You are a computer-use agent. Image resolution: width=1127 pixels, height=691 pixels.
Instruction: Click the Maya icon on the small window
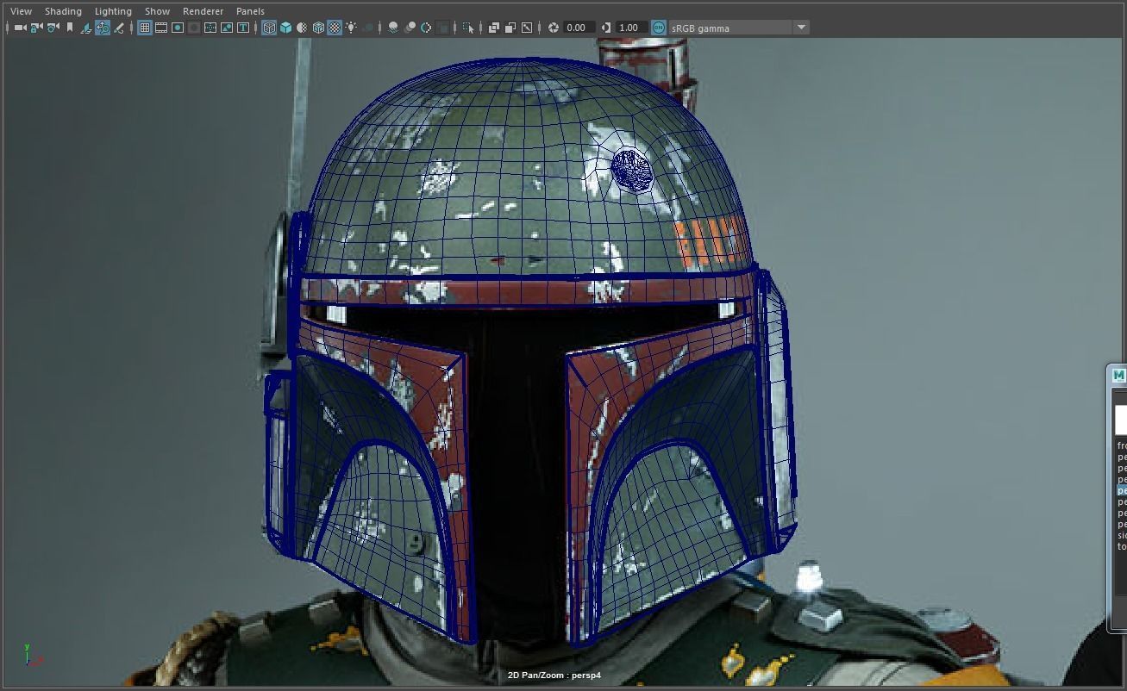click(x=1118, y=375)
